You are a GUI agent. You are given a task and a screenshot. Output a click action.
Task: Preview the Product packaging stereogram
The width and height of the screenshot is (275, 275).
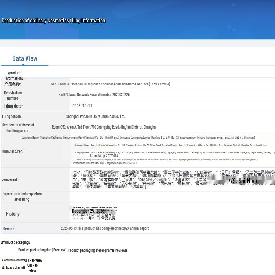coord(98,250)
